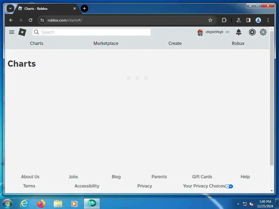This screenshot has height=209, width=279.
Task: Click the scrollbar up arrow
Action: click(x=272, y=29)
